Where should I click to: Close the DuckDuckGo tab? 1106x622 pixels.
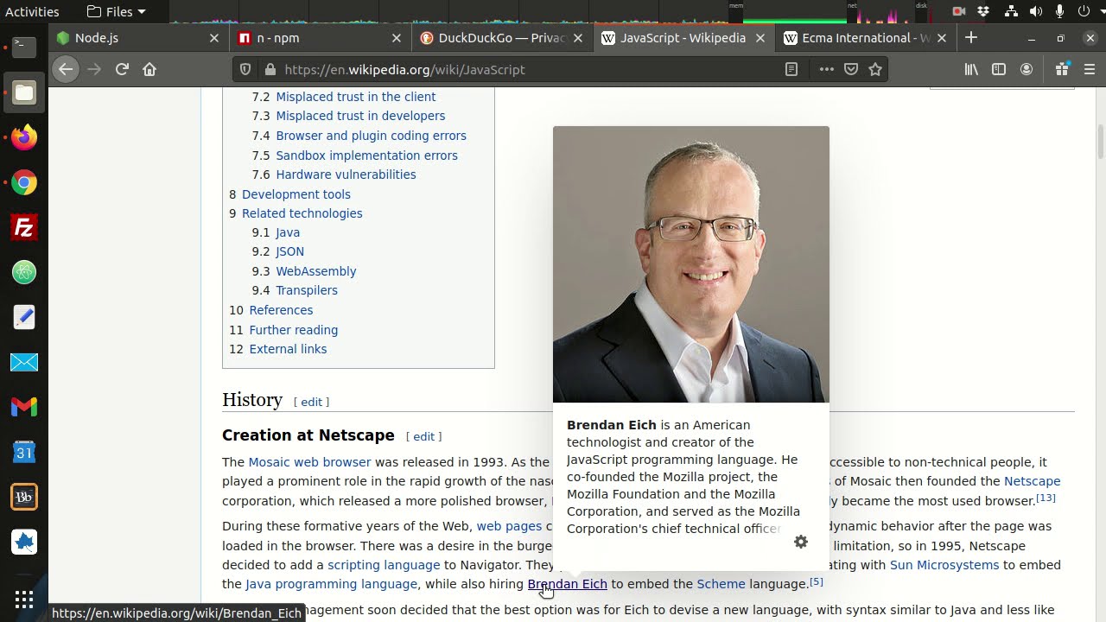pyautogui.click(x=578, y=38)
